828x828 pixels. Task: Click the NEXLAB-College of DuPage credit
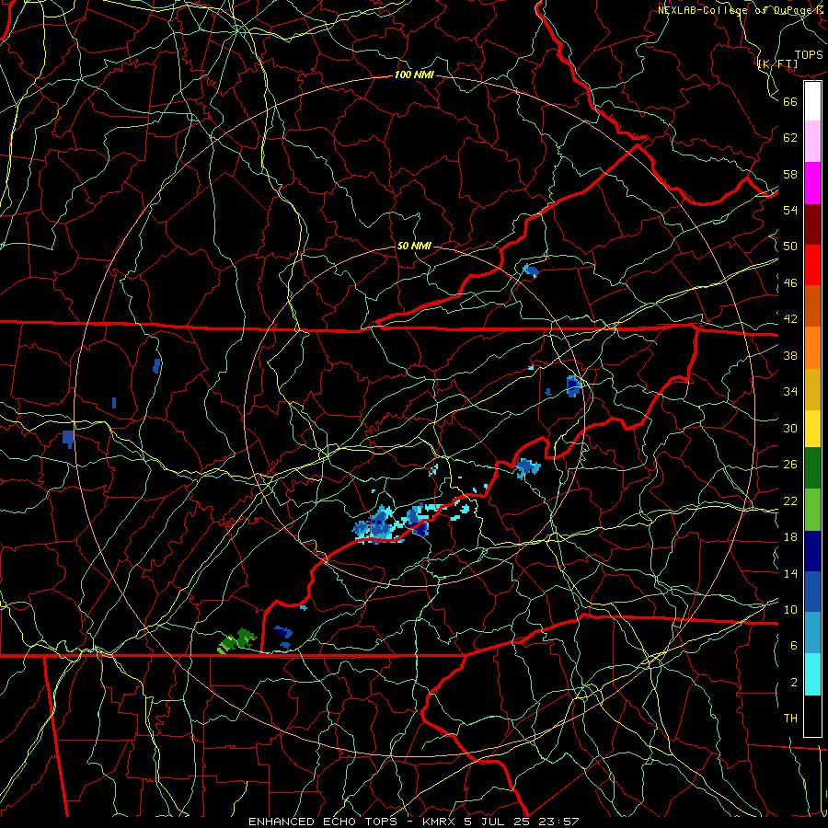coord(742,9)
